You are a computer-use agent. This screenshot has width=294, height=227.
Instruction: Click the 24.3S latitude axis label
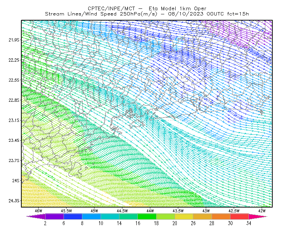click(14, 201)
